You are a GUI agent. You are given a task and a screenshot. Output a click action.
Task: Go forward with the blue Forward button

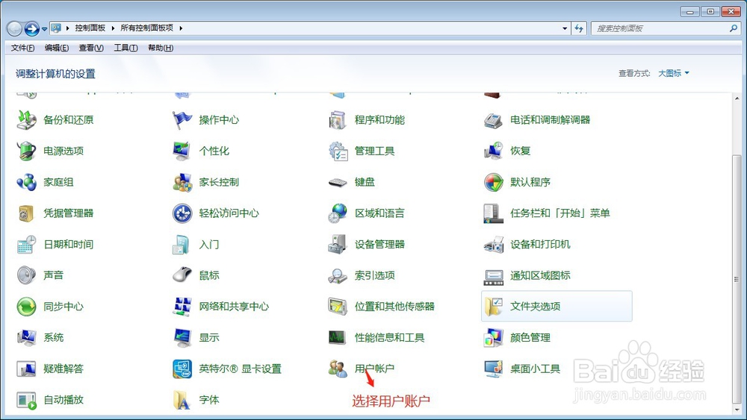pyautogui.click(x=32, y=29)
